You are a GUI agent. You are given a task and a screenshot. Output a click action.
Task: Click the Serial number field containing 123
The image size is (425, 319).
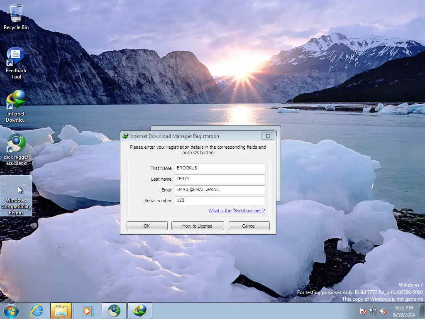pos(220,201)
